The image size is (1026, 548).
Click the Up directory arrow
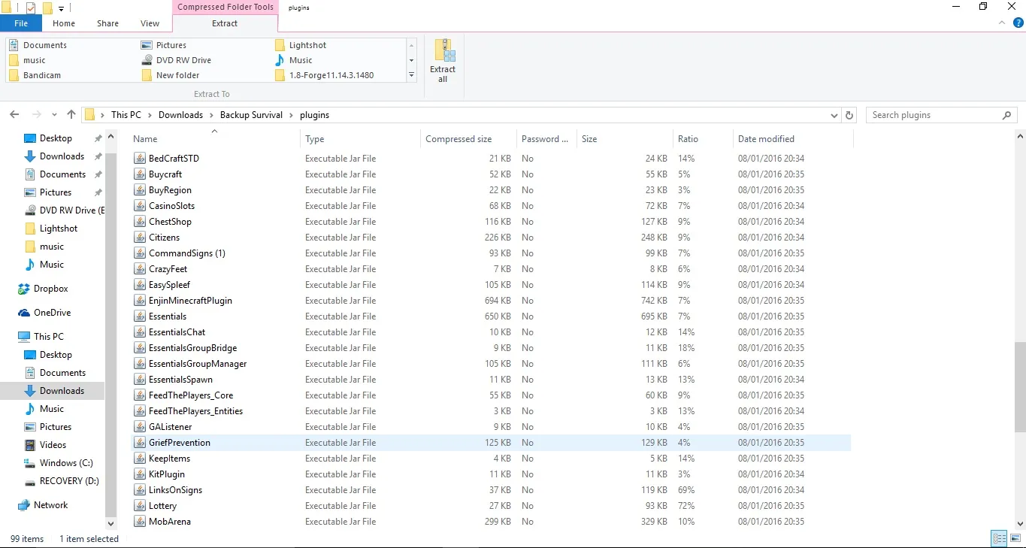coord(71,115)
